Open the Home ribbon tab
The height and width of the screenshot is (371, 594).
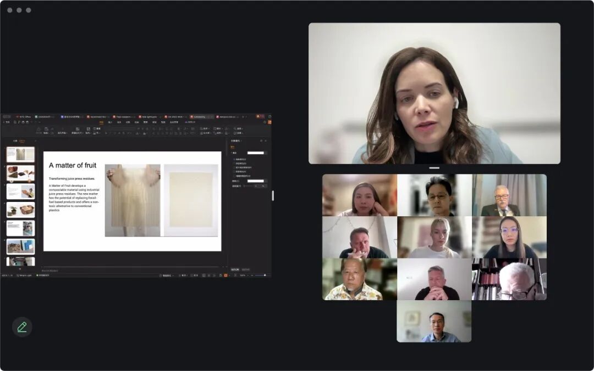[x=101, y=122]
